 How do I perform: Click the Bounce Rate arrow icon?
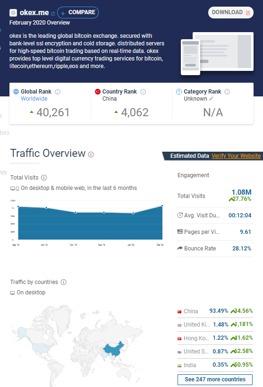[180, 248]
